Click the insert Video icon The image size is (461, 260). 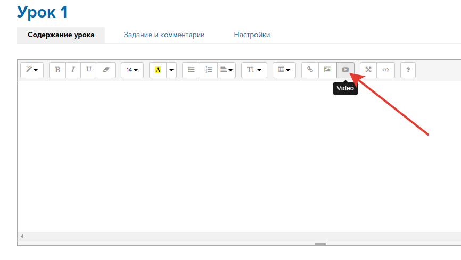pos(345,70)
